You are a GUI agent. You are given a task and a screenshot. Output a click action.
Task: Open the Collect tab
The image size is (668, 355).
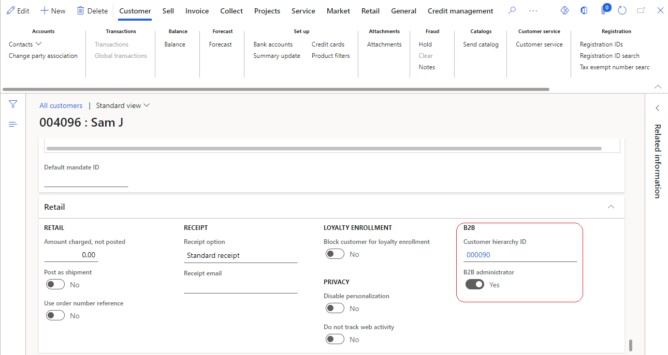pos(231,11)
